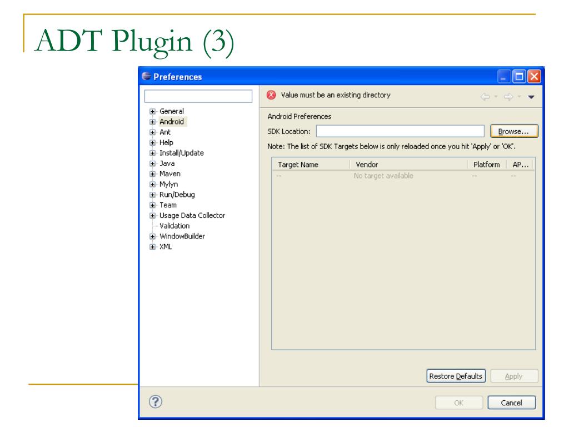Expand the Maven tree node
The width and height of the screenshot is (569, 427).
tap(152, 174)
